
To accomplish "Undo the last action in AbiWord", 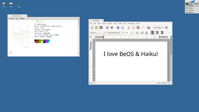I will [x=118, y=27].
